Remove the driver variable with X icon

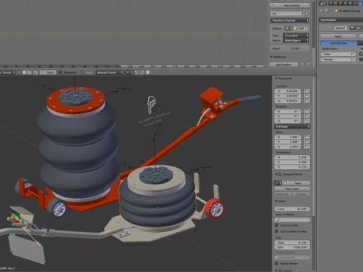[306, 14]
